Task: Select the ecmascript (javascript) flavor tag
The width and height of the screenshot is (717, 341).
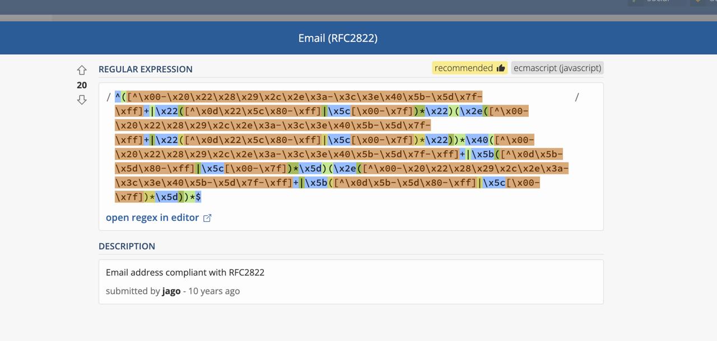Action: [557, 68]
